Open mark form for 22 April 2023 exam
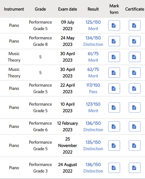This screenshot has height=179, width=145. tap(114, 88)
